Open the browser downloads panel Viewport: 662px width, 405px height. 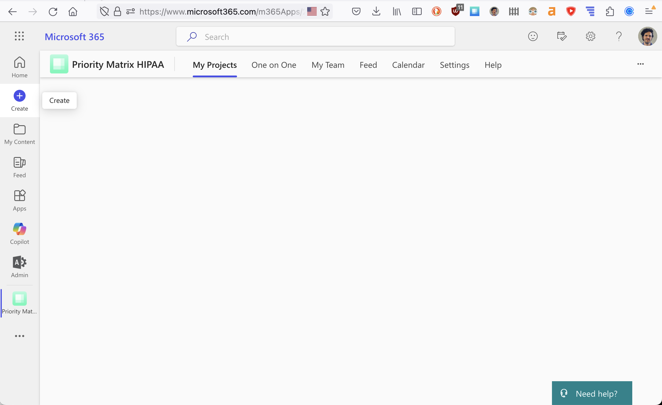376,12
